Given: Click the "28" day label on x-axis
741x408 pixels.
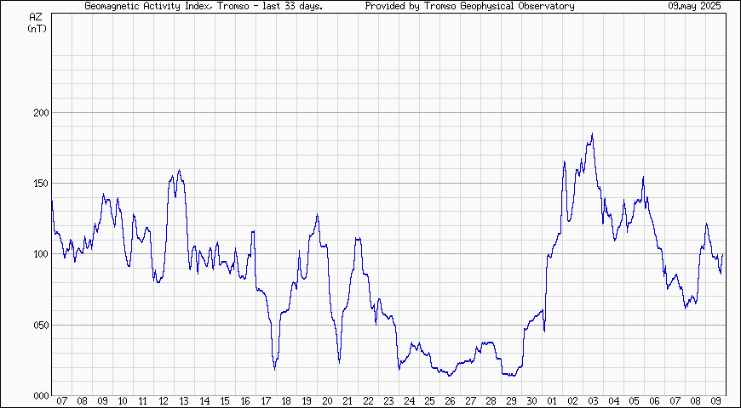Looking at the screenshot, I should click(491, 401).
